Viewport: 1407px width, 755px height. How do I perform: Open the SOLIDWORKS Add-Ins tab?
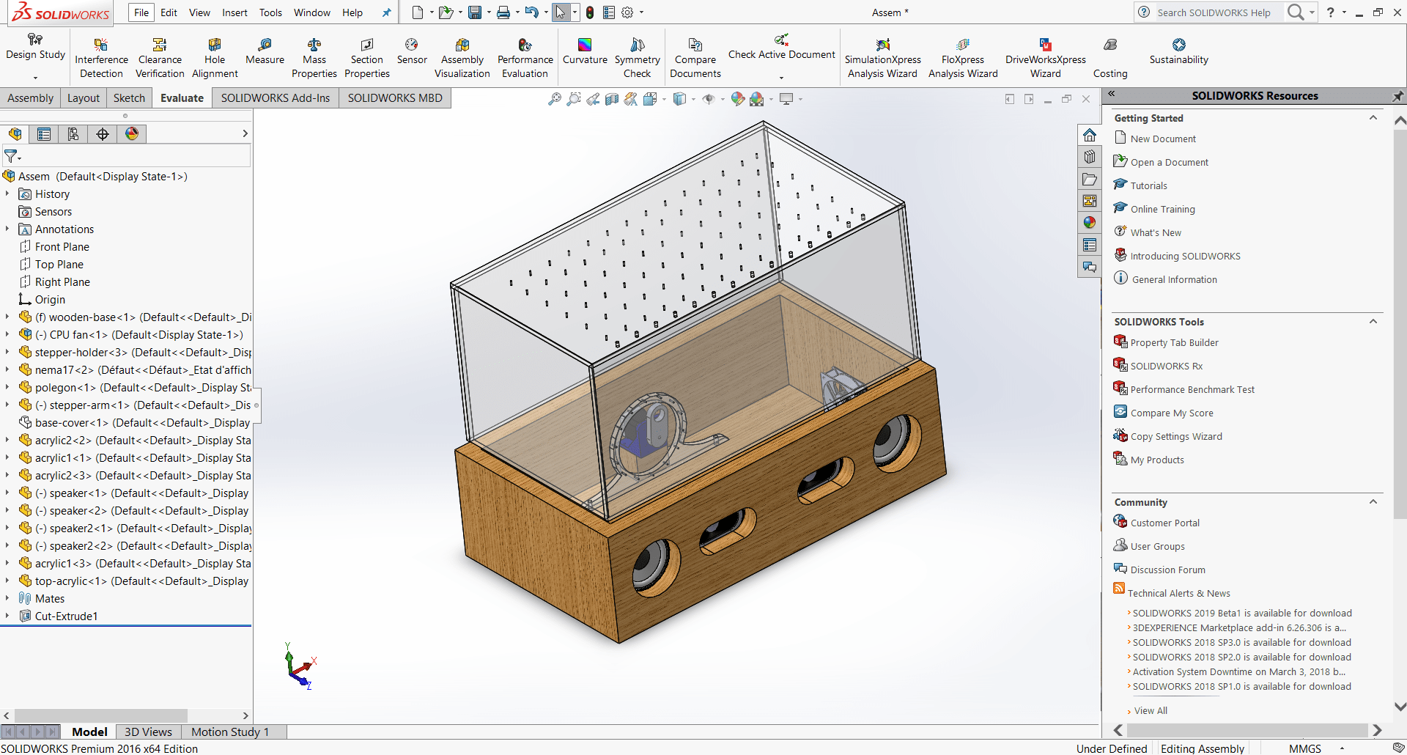(x=276, y=98)
